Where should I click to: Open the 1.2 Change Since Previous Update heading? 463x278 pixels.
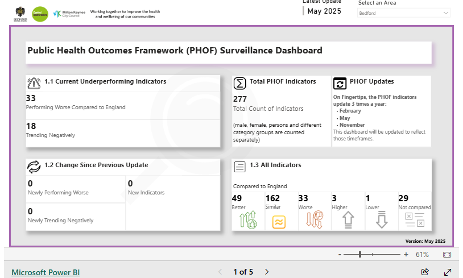point(96,165)
